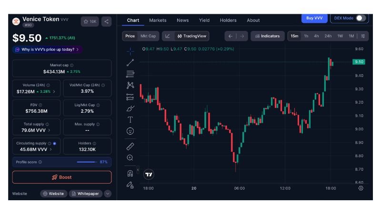This screenshot has width=381, height=214.
Task: Open the About tab
Action: (x=253, y=20)
